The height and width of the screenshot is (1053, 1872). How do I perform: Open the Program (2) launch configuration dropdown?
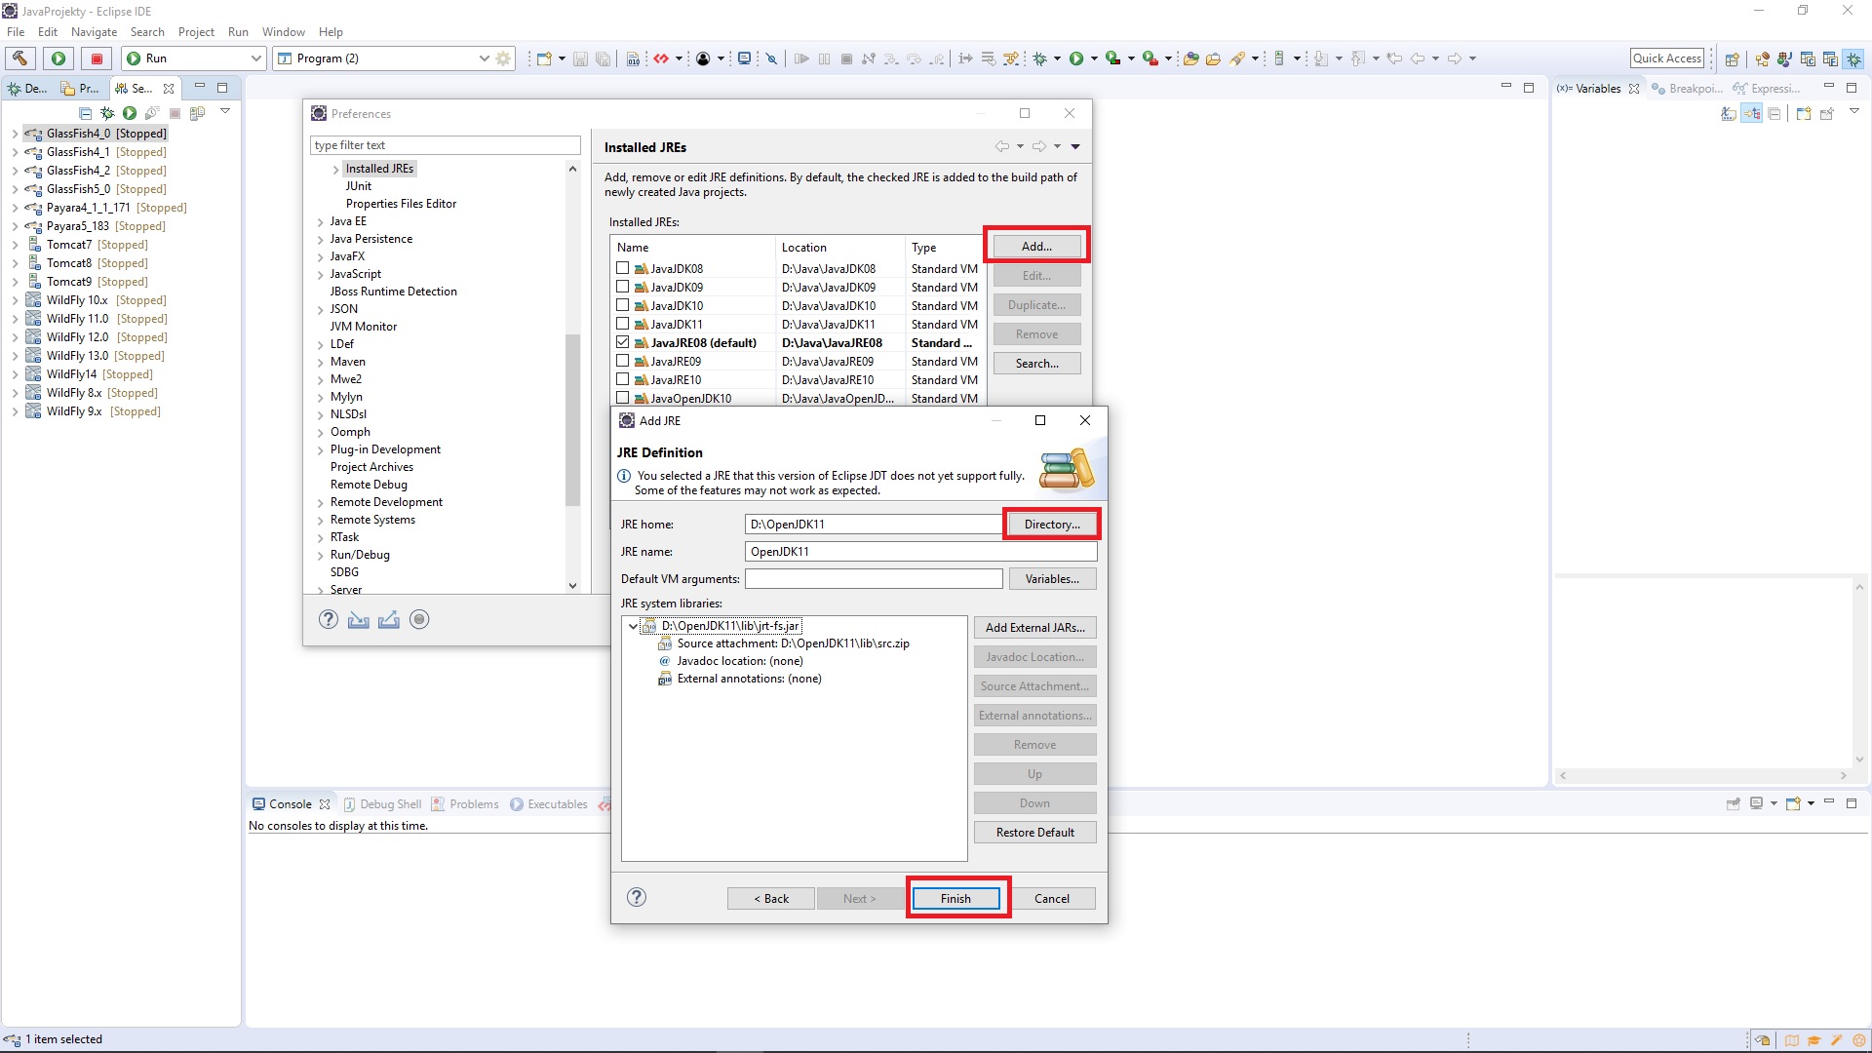click(x=485, y=58)
